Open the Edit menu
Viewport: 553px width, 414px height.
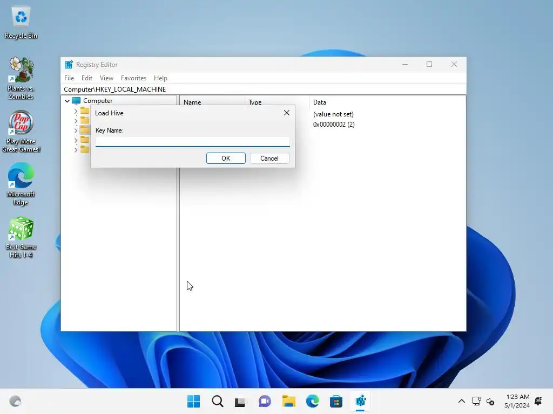[87, 78]
